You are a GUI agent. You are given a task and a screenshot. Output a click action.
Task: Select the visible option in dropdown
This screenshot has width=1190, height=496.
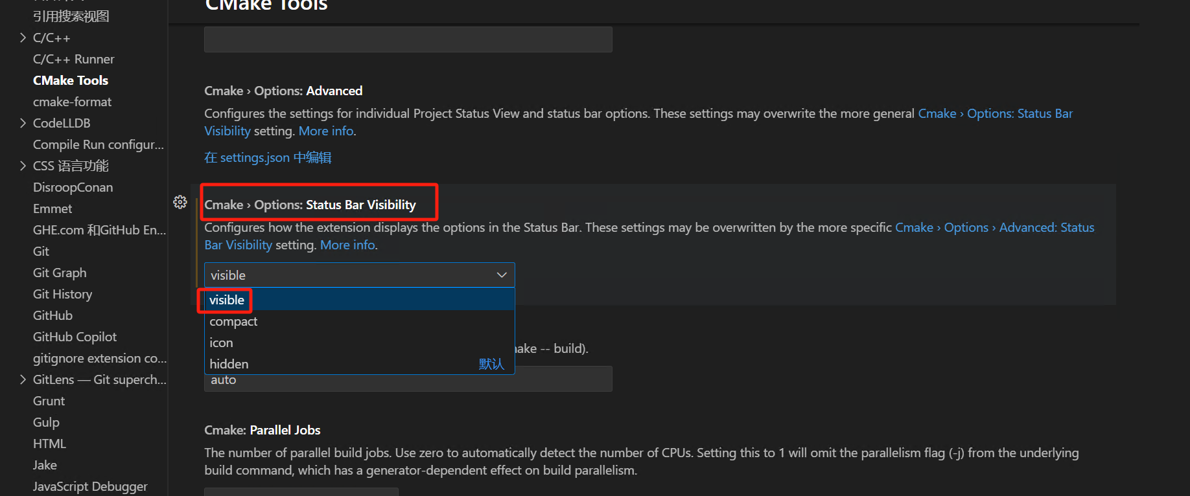click(360, 300)
